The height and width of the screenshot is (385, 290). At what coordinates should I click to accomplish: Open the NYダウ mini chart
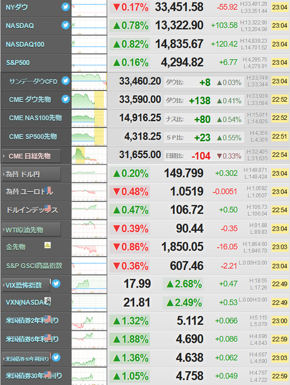click(x=89, y=8)
